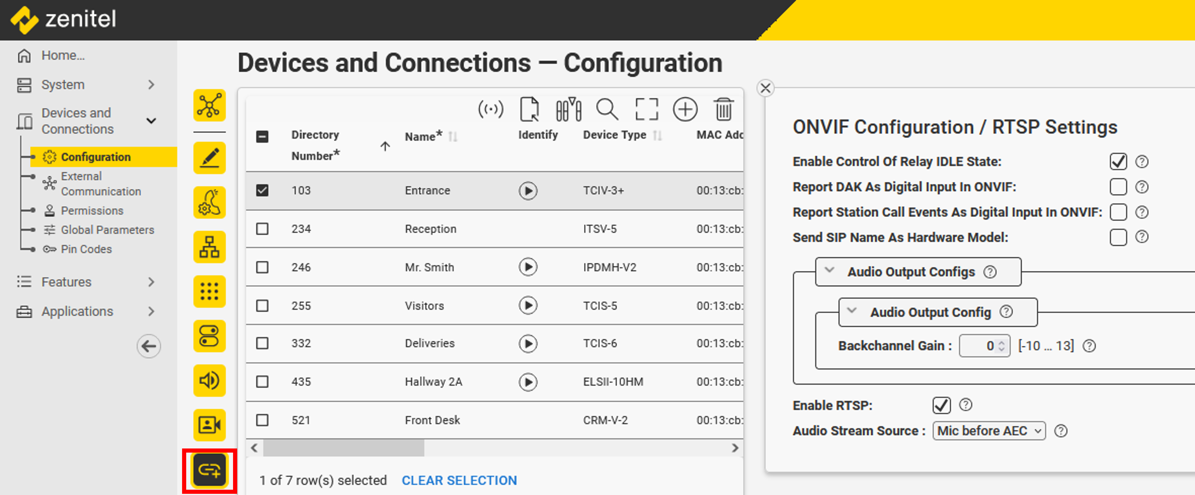The image size is (1195, 495).
Task: Uncheck the Enable RTSP checkbox
Action: tap(941, 405)
